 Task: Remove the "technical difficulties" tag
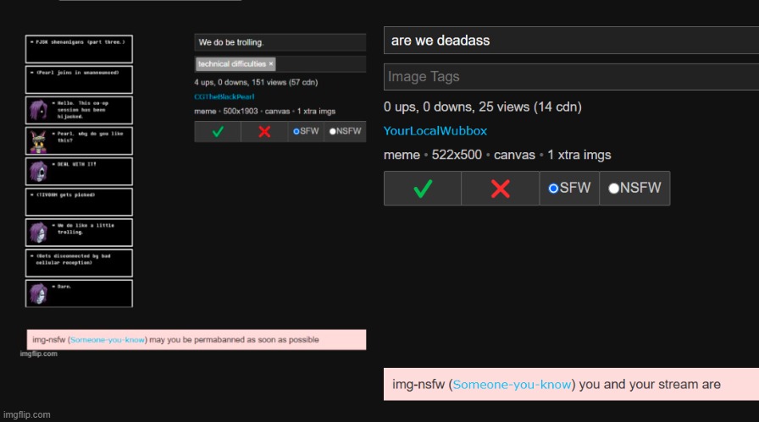(x=271, y=64)
